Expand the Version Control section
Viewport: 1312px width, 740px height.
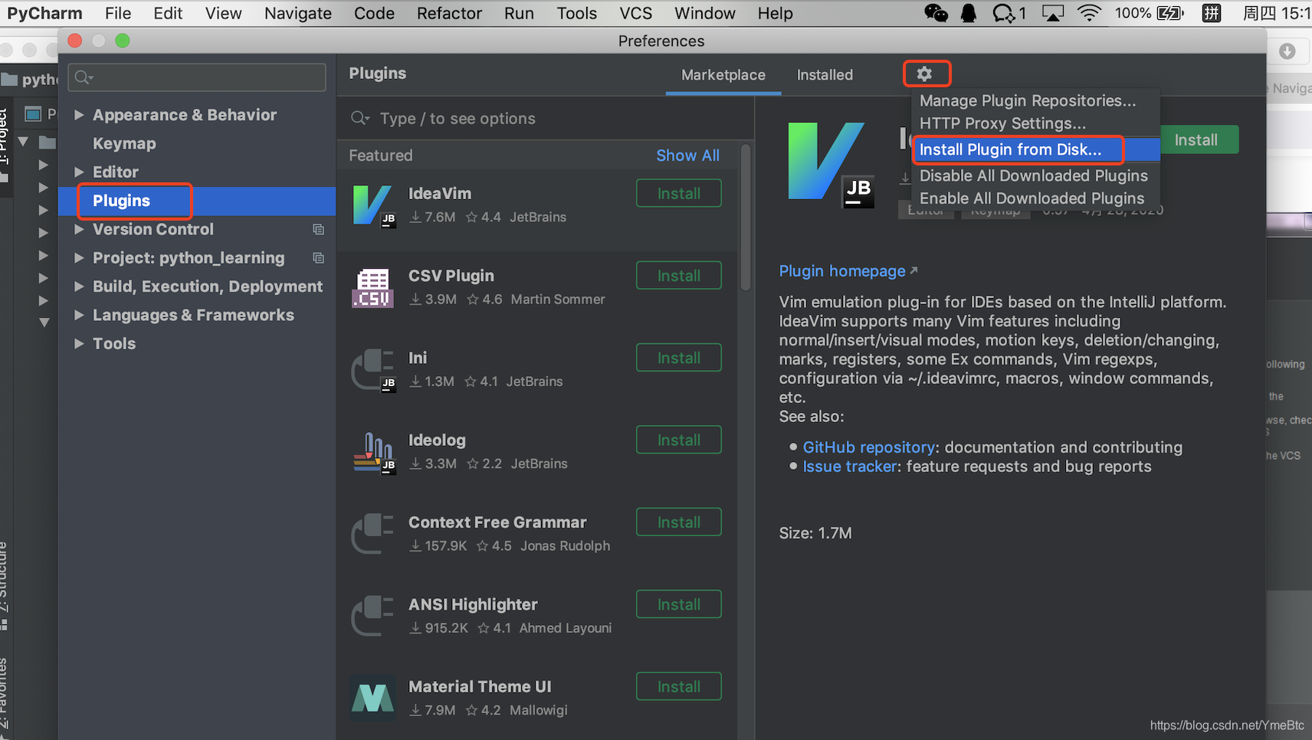79,229
